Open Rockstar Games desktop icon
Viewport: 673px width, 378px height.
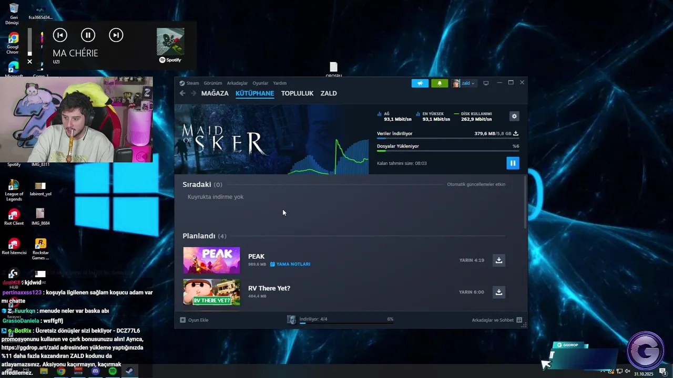tap(40, 249)
